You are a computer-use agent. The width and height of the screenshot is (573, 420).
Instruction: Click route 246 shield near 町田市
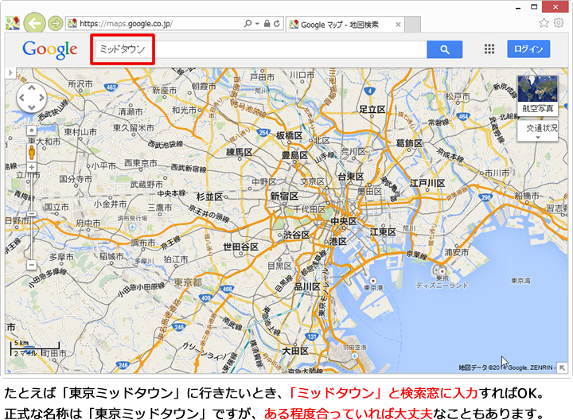(x=123, y=365)
